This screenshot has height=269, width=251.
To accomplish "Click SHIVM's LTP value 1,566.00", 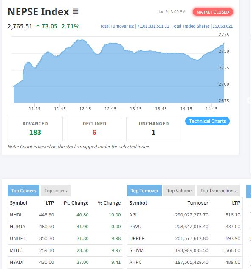I will coord(231,250).
